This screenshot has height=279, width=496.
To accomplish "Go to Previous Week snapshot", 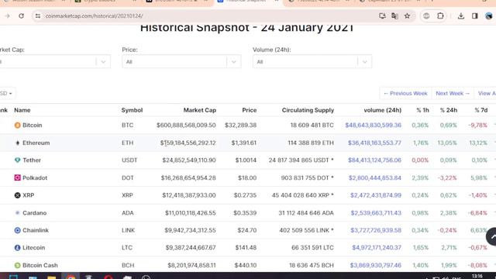I will coord(405,93).
